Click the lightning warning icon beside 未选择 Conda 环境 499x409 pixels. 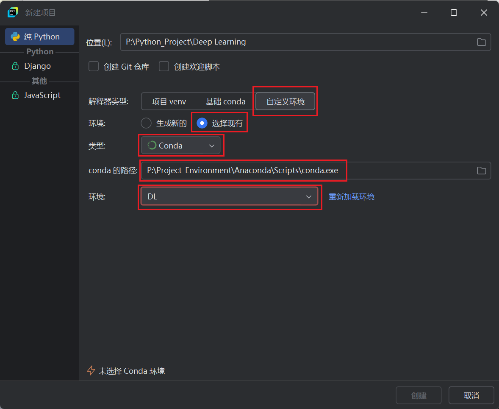91,370
